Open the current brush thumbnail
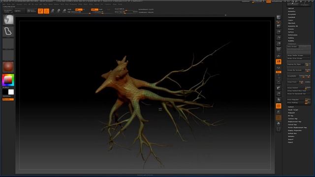The height and width of the screenshot is (177, 315). click(x=8, y=20)
